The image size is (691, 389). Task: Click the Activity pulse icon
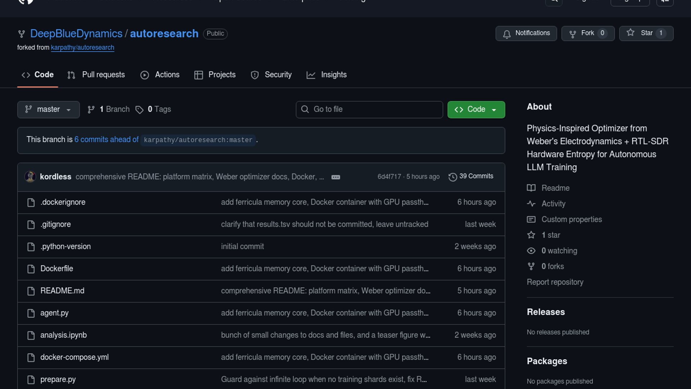click(531, 204)
